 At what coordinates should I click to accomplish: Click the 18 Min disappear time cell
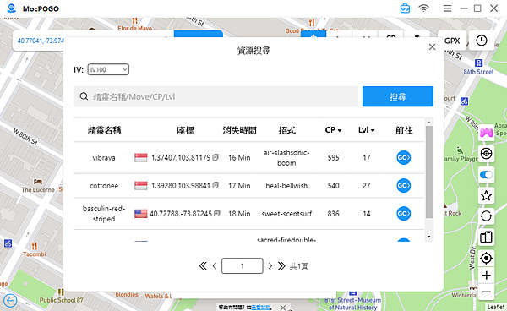[x=239, y=214]
